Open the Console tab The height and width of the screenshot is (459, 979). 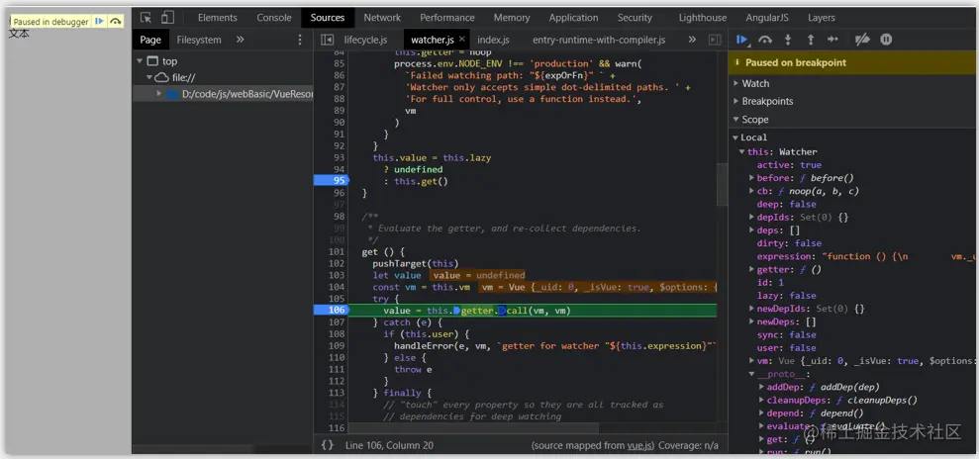click(274, 18)
